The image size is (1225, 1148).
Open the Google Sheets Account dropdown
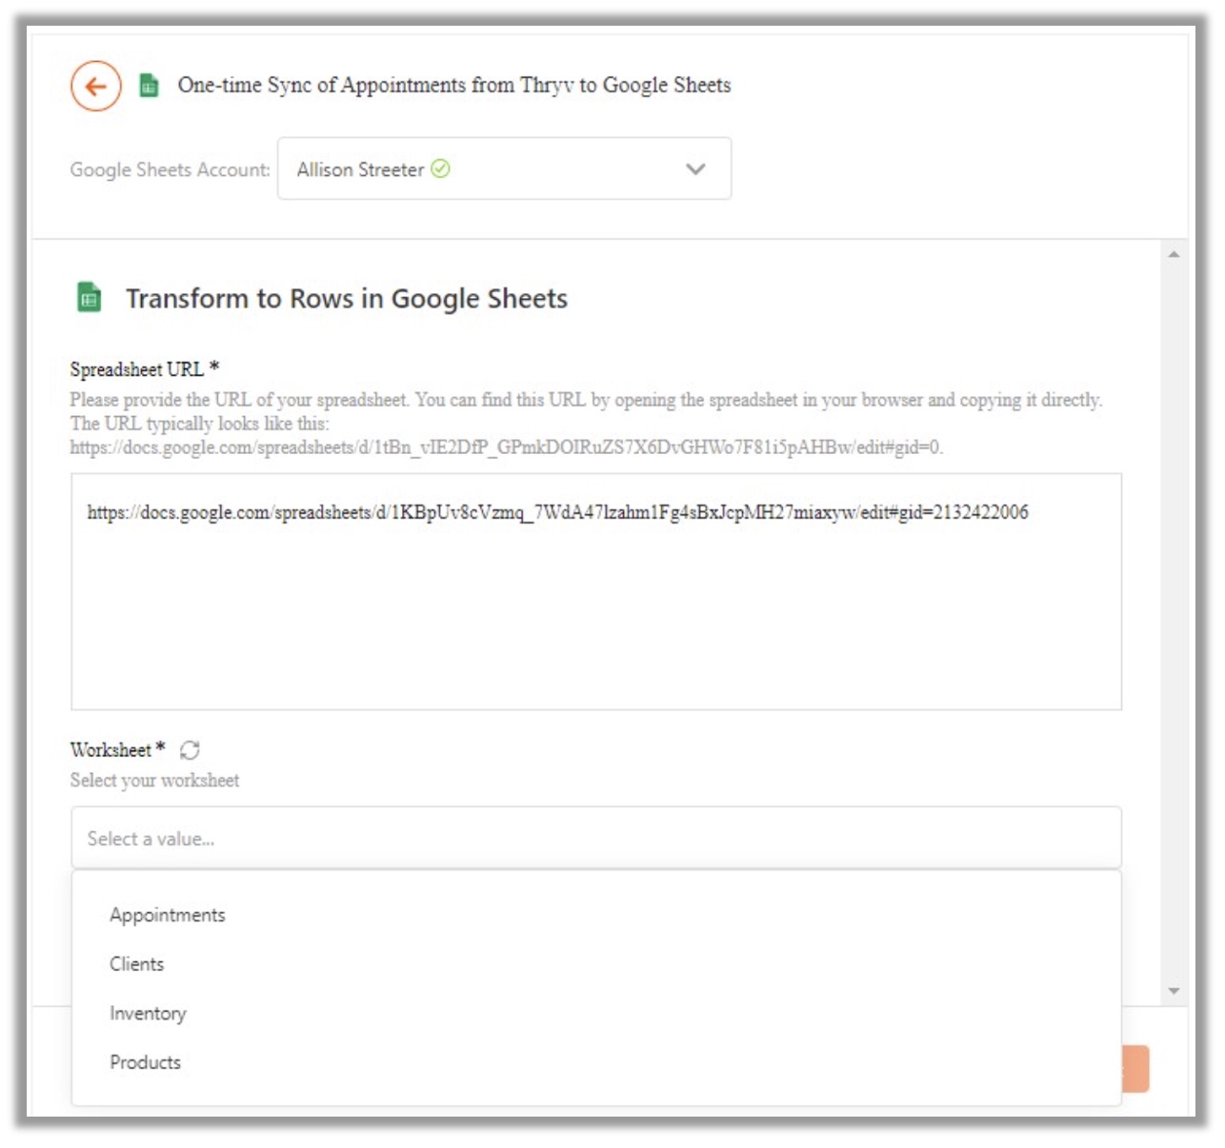(x=504, y=168)
